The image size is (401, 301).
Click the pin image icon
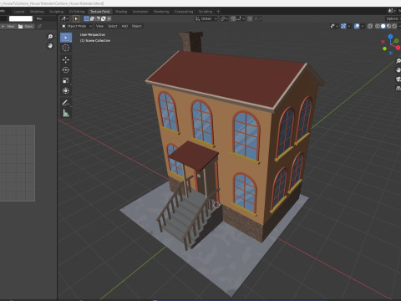pyautogui.click(x=40, y=26)
